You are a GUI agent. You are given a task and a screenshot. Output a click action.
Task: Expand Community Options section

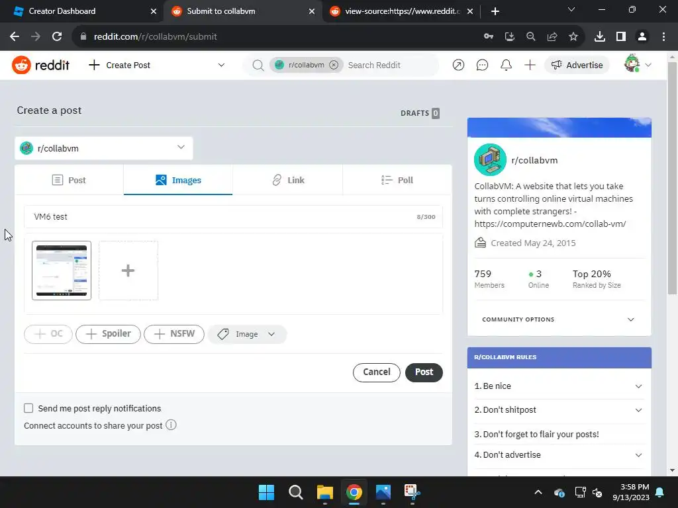559,319
